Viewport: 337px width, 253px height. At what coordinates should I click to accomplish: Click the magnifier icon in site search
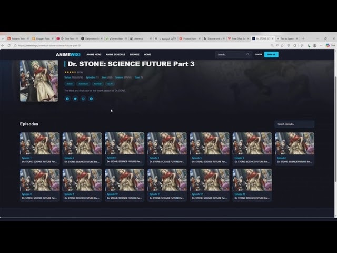tap(248, 55)
